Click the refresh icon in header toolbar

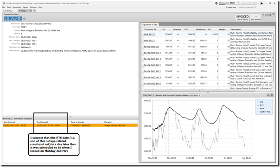(270, 15)
